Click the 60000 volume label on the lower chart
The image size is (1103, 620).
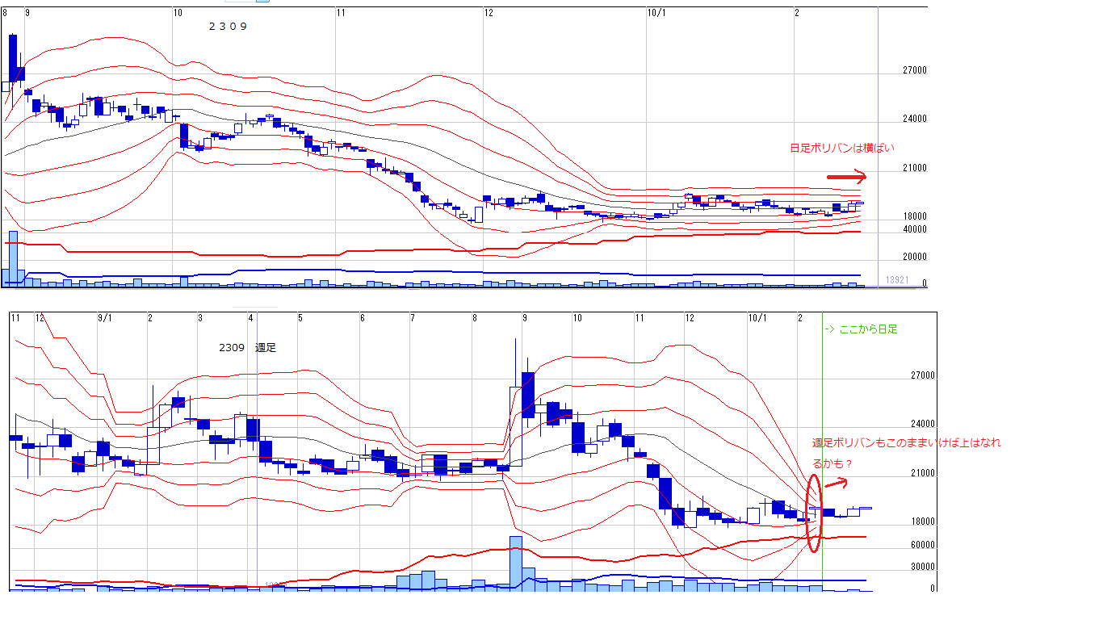(x=923, y=545)
